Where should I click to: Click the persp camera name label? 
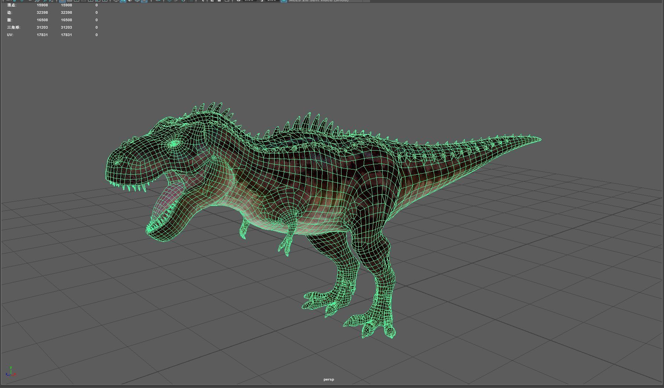pyautogui.click(x=328, y=379)
